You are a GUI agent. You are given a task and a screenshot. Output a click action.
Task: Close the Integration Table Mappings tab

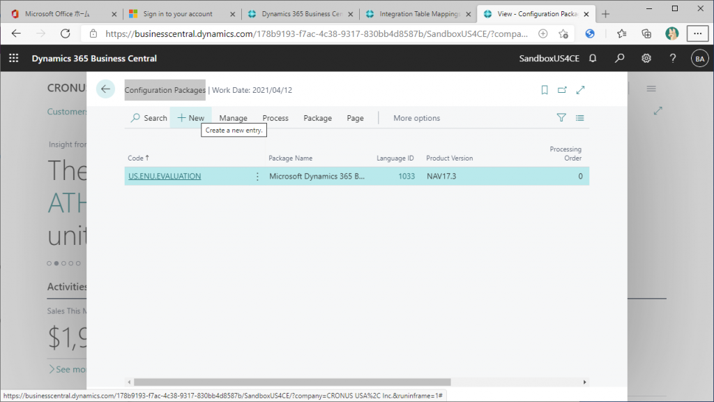click(x=468, y=14)
